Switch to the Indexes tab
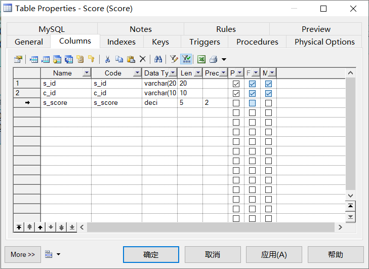The height and width of the screenshot is (269, 369). pyautogui.click(x=121, y=42)
